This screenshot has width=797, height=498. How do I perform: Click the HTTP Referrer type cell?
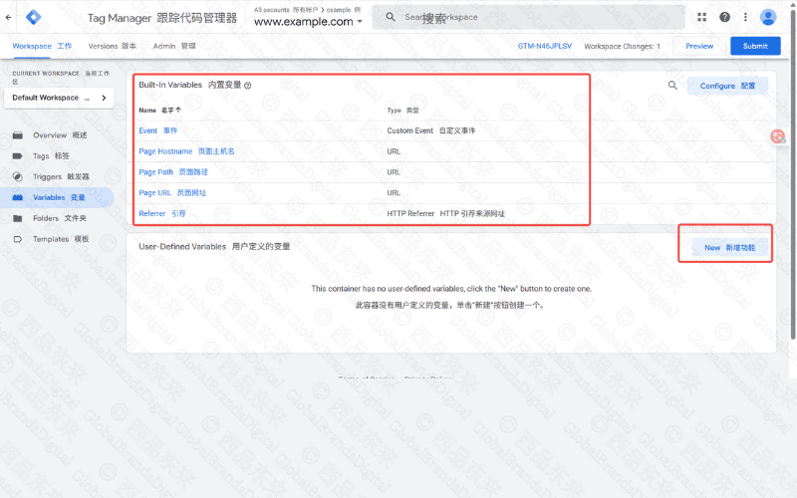(445, 214)
